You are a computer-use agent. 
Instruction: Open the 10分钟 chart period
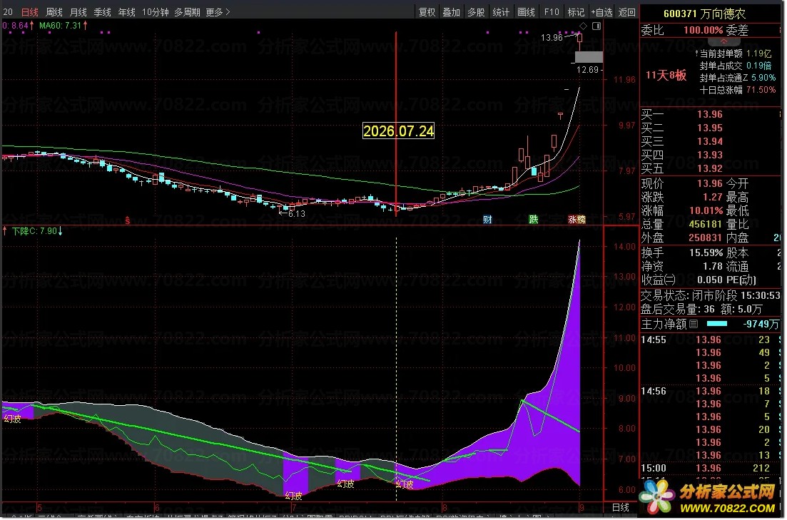point(156,12)
